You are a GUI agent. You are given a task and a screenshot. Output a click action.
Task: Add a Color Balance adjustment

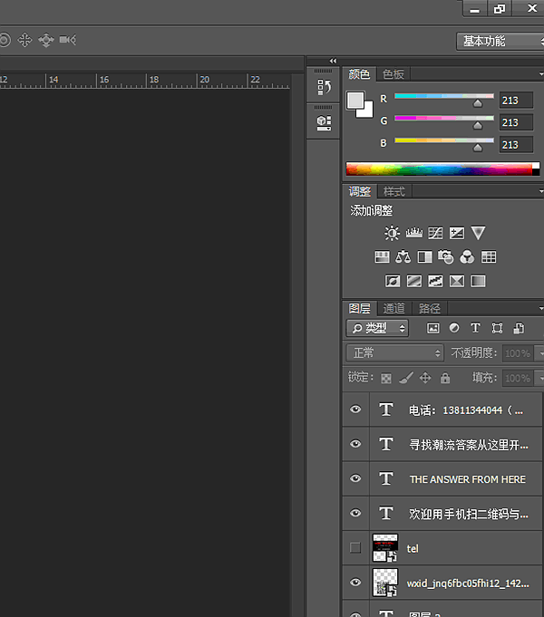click(403, 257)
